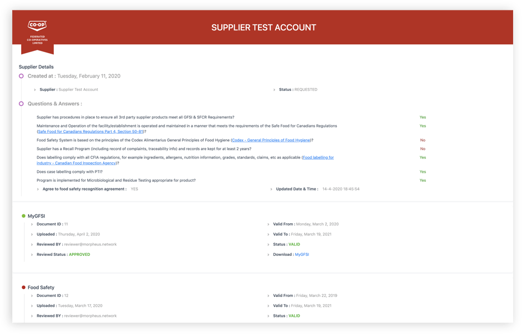Open the Safe Food for Canadians Regulations link
The height and width of the screenshot is (334, 522).
click(x=90, y=132)
